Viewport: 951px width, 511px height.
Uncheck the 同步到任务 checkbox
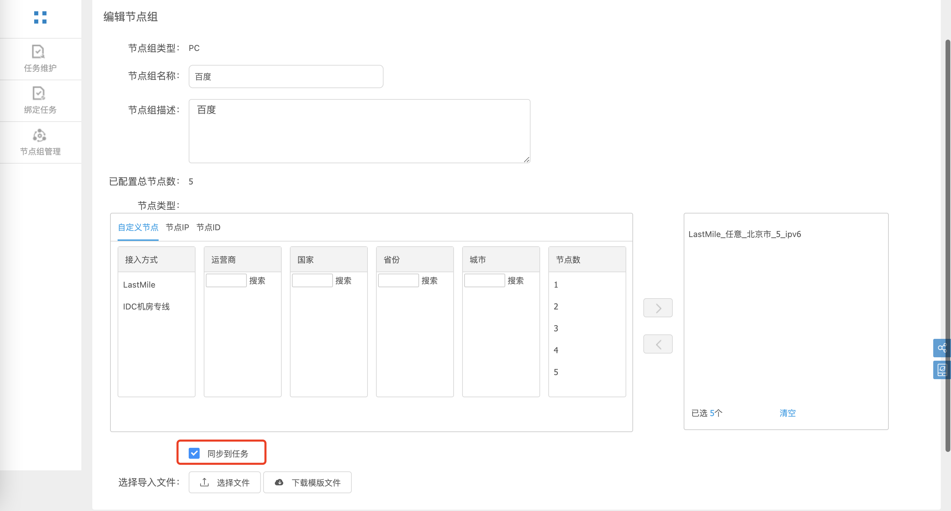(194, 453)
